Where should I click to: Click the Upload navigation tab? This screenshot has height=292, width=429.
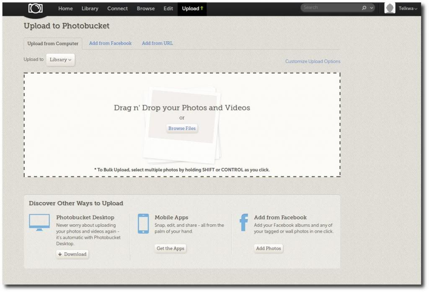(x=192, y=9)
